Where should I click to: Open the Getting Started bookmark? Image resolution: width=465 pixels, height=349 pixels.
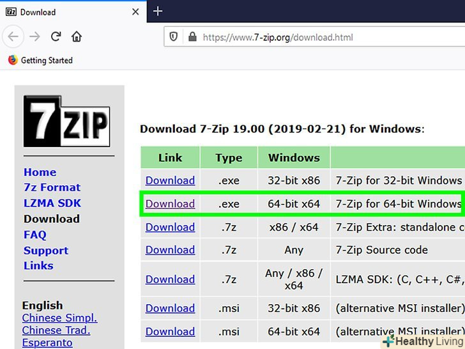[40, 60]
